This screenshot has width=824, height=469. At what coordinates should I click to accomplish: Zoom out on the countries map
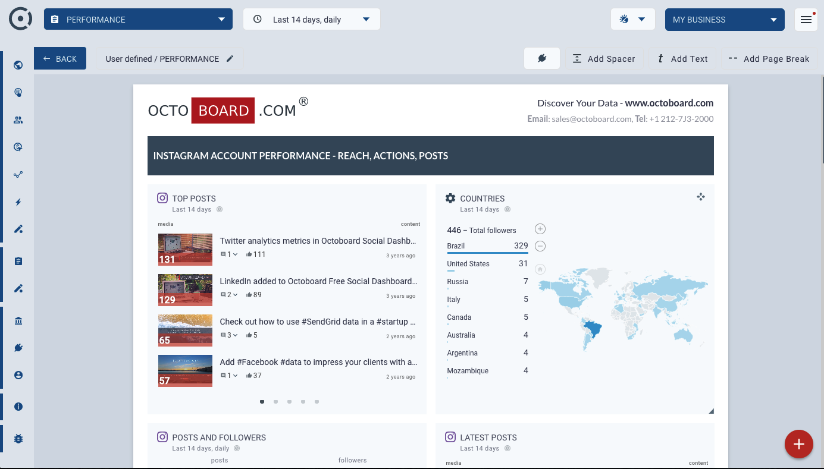(540, 246)
